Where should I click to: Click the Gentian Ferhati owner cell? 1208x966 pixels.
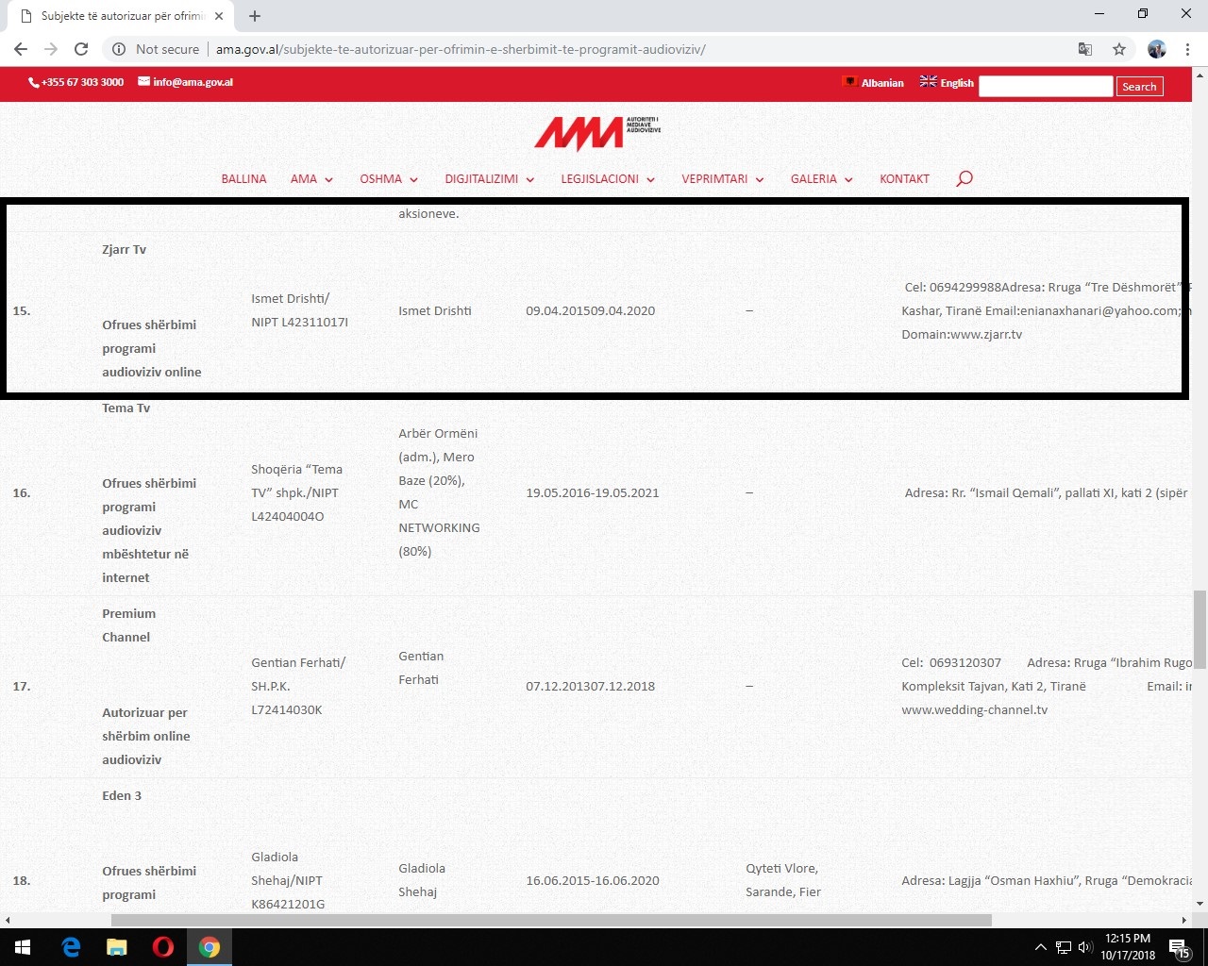421,668
